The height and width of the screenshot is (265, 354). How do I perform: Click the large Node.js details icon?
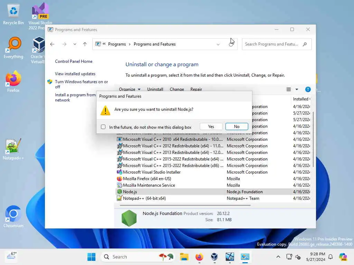click(x=129, y=218)
